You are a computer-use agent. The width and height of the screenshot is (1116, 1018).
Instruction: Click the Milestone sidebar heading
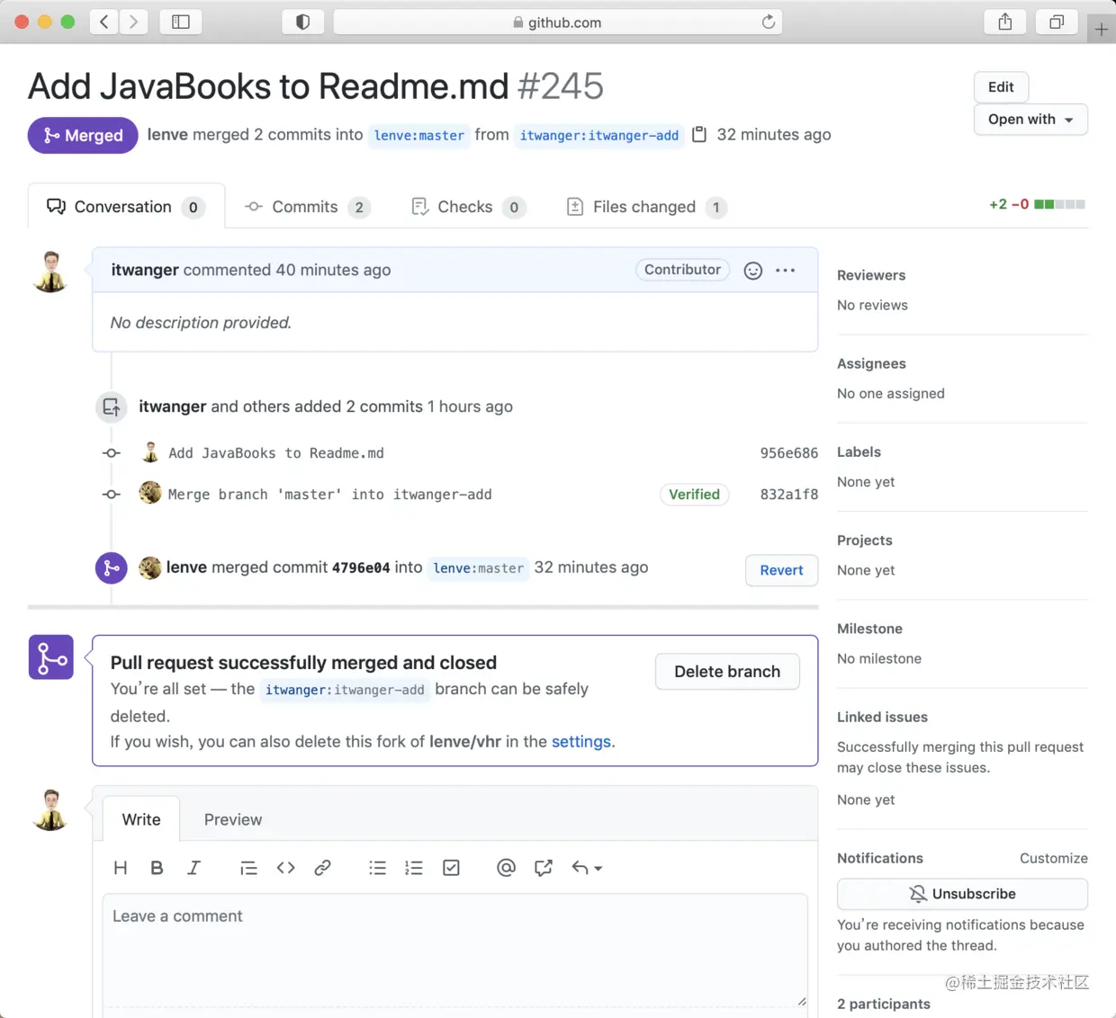(869, 629)
